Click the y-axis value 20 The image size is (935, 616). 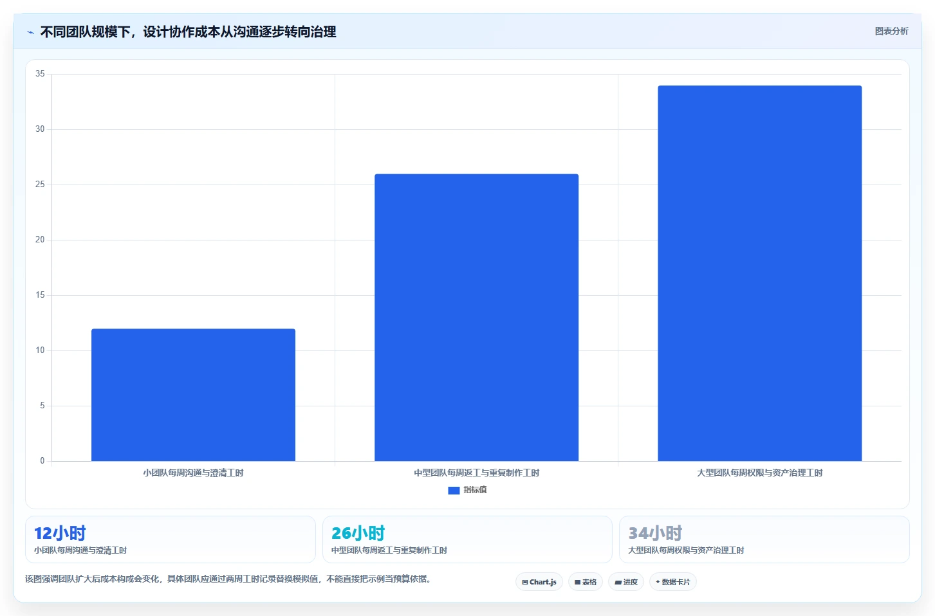pyautogui.click(x=40, y=240)
